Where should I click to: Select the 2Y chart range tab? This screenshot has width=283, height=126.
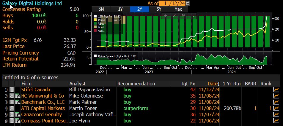pyautogui.click(x=139, y=9)
